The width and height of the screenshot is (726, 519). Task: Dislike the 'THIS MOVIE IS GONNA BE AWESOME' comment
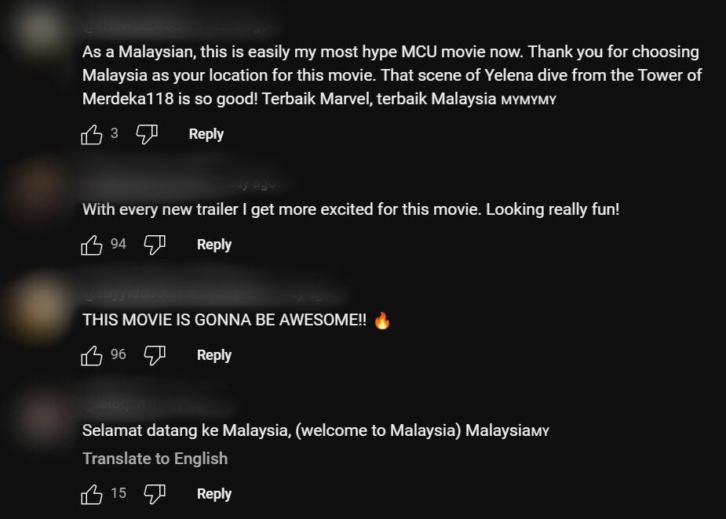pyautogui.click(x=155, y=356)
